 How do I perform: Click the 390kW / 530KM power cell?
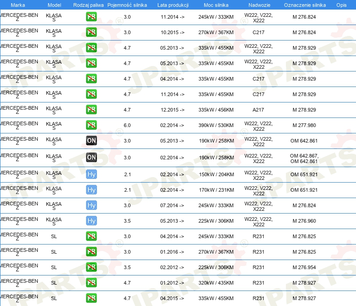pyautogui.click(x=216, y=125)
